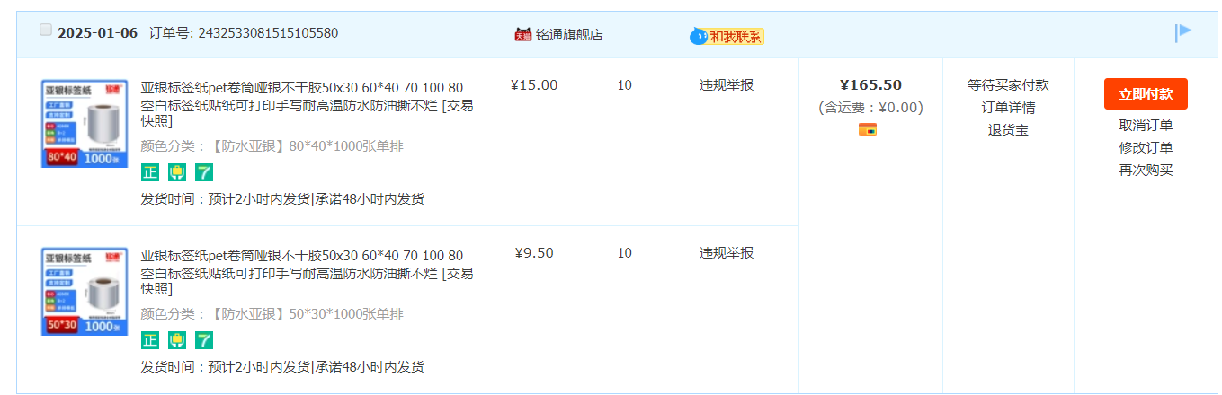Click the 取消订单 cancel order link

(1146, 126)
